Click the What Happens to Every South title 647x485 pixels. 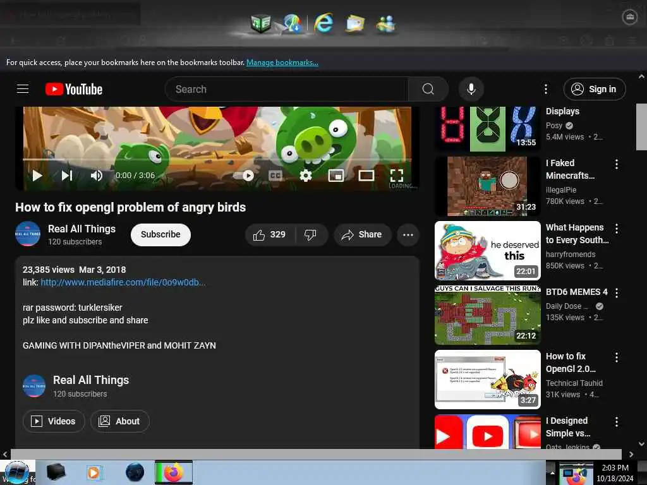coord(577,234)
